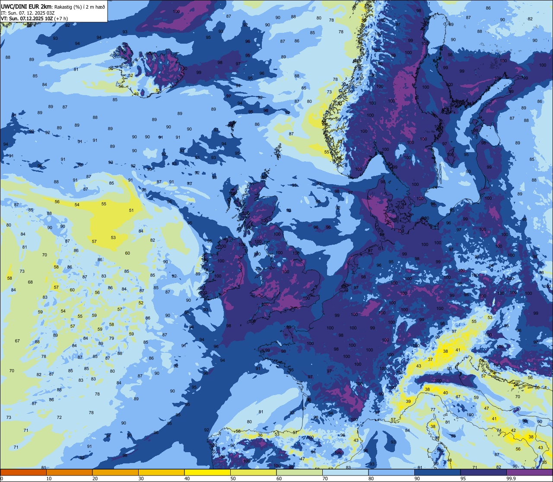Image resolution: width=553 pixels, height=482 pixels.
Task: Click the value '79' in the Atlantic
Action: point(111,338)
